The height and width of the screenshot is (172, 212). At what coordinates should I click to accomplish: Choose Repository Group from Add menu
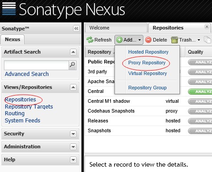tap(147, 88)
